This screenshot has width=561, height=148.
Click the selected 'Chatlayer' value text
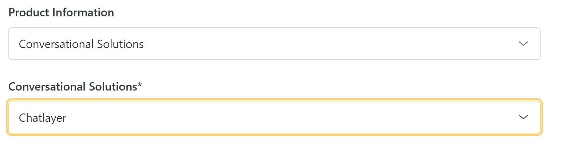43,118
